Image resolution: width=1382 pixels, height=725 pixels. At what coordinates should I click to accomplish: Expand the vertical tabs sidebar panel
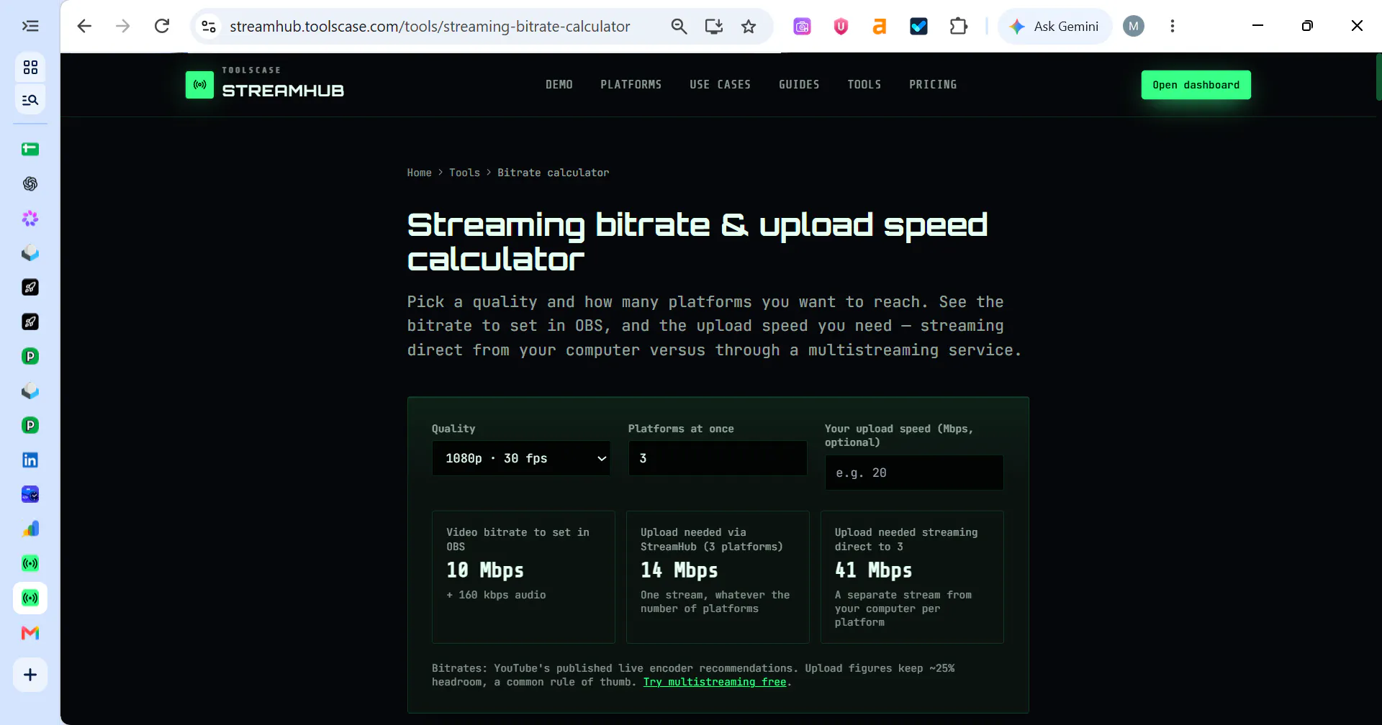30,27
